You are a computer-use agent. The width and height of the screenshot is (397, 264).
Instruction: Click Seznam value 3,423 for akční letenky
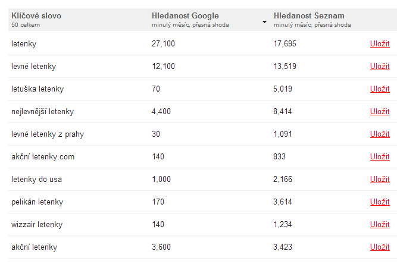pos(283,247)
